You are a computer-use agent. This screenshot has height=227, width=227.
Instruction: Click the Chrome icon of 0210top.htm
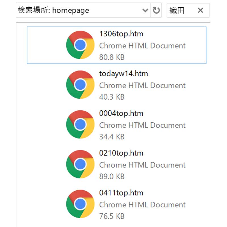pyautogui.click(x=80, y=164)
